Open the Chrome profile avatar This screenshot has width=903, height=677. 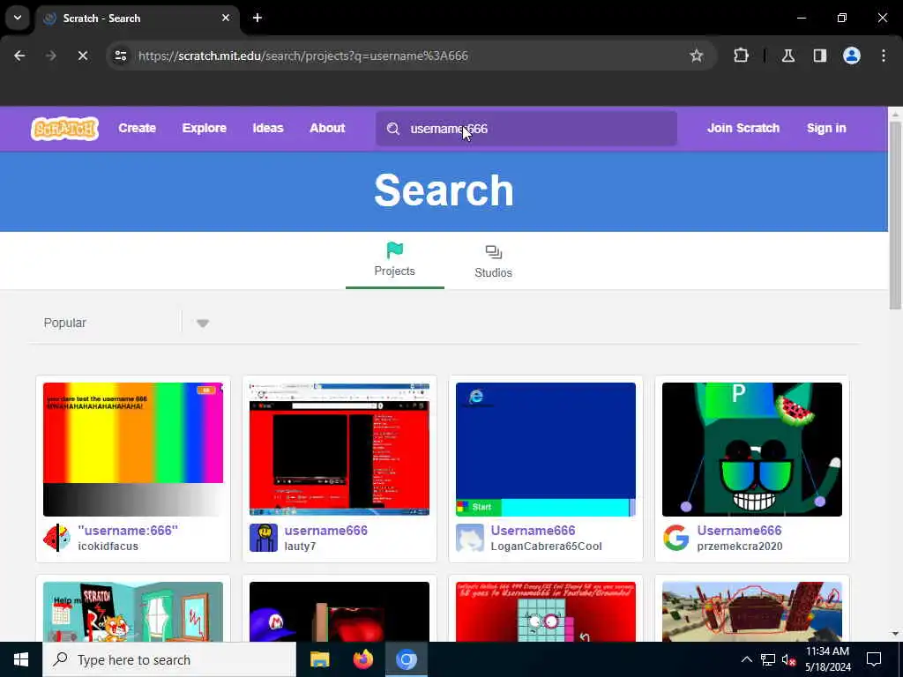click(852, 56)
